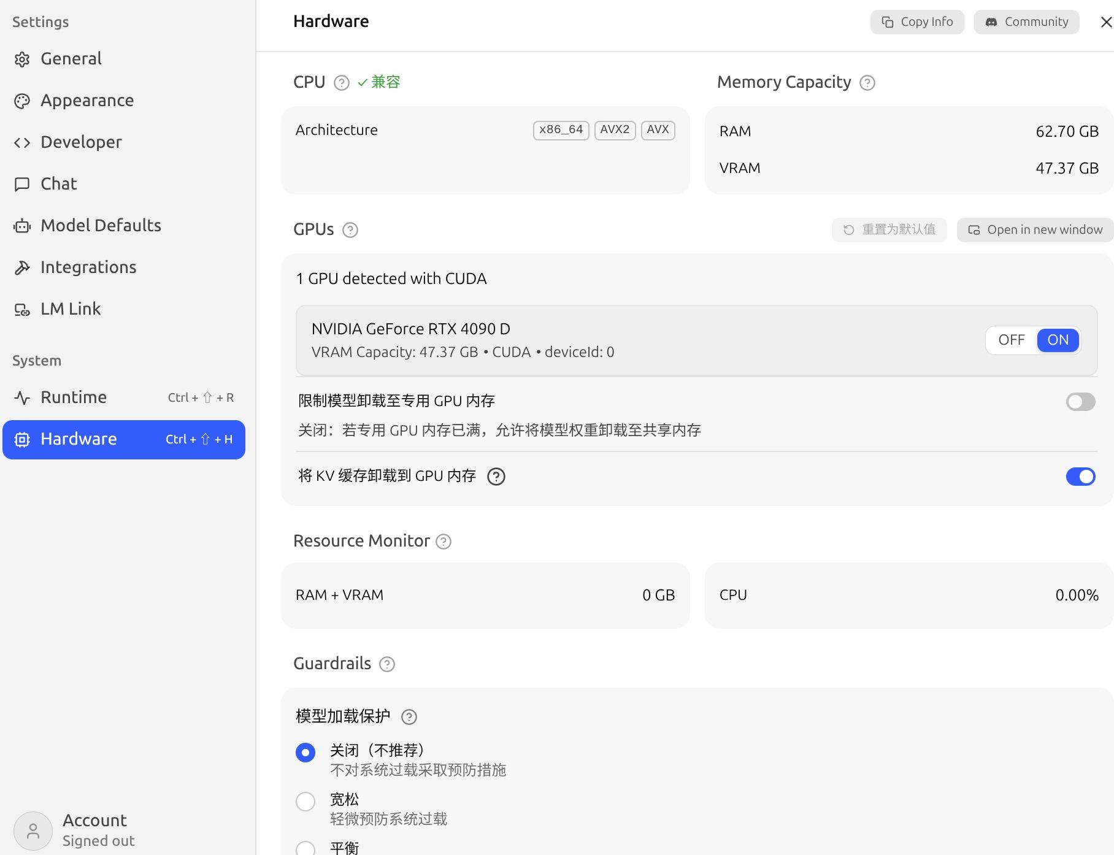The image size is (1114, 855).
Task: Click the reset arrow icon in 重置为默认值
Action: [849, 230]
